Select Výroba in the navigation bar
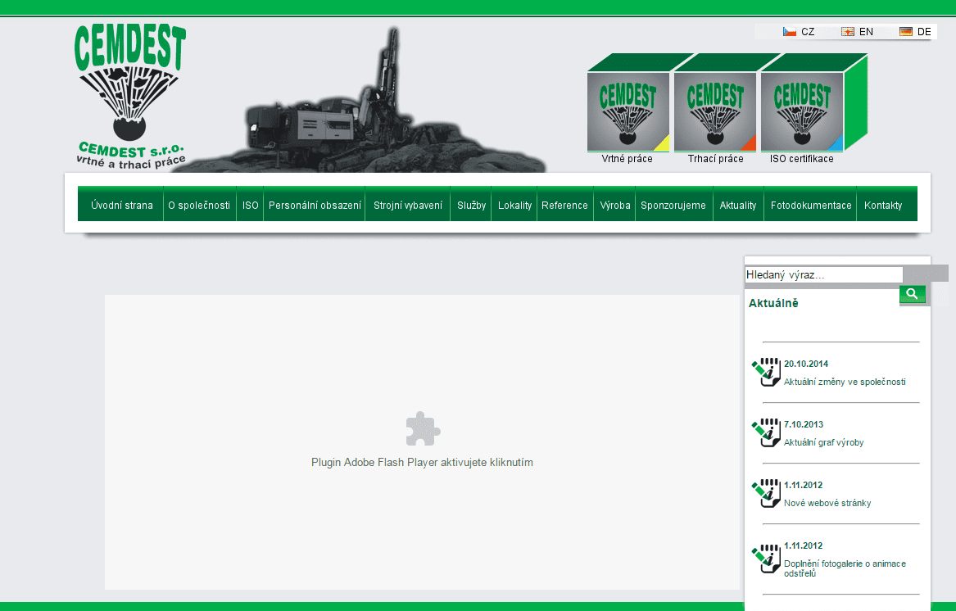The width and height of the screenshot is (956, 611). 615,206
